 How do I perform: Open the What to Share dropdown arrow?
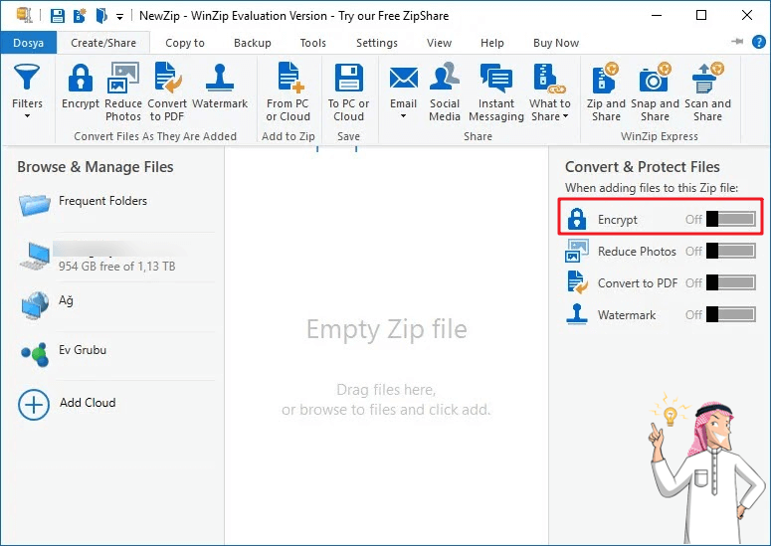point(565,116)
